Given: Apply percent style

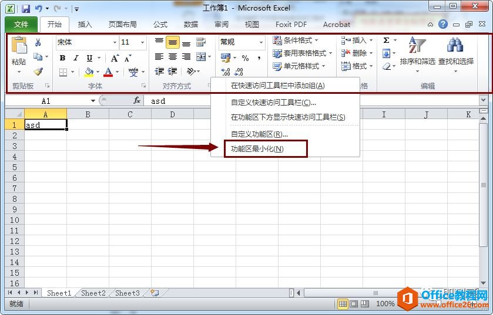Looking at the screenshot, I should 245,57.
